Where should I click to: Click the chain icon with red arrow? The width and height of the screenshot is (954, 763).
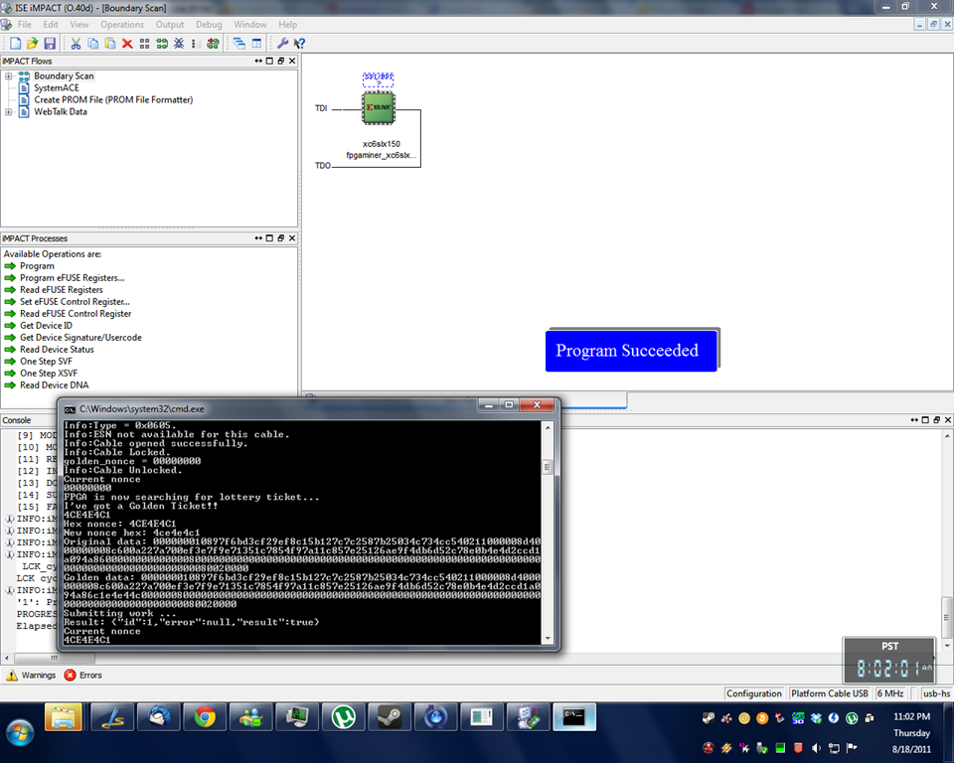tap(213, 43)
